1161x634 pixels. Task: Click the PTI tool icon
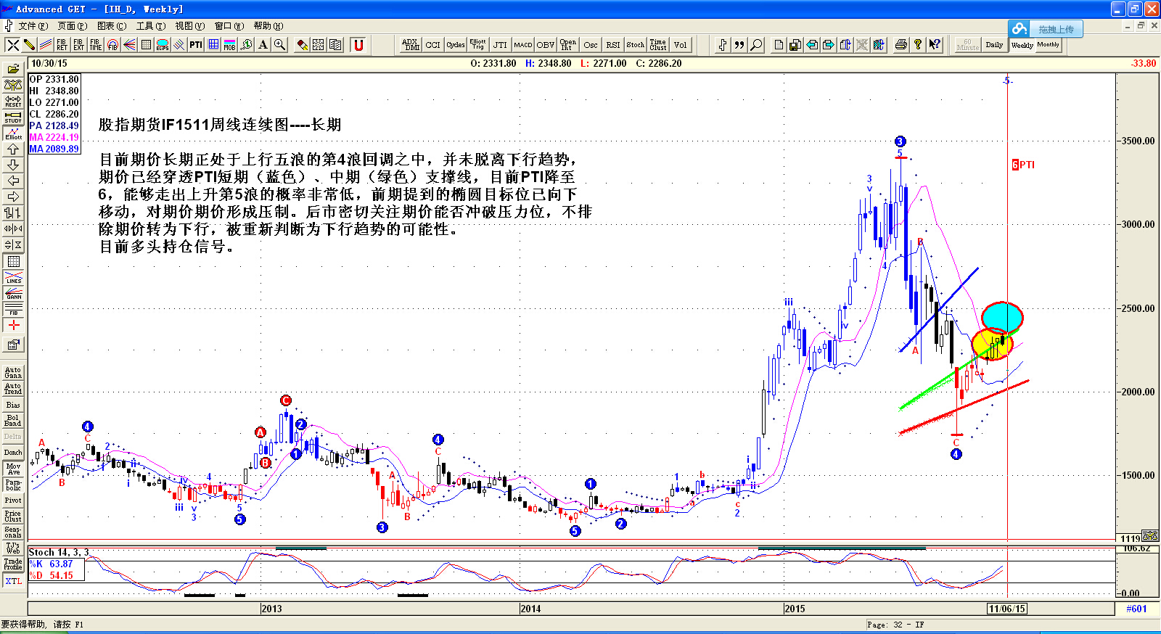coord(196,45)
